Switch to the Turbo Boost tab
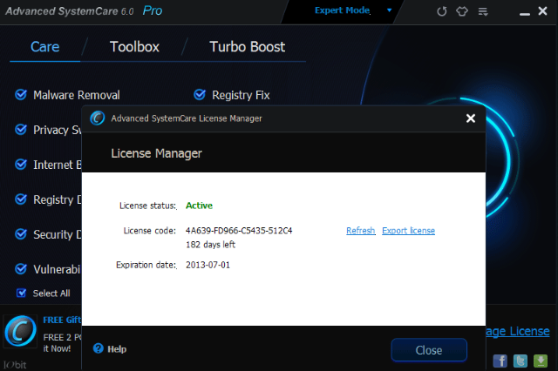The width and height of the screenshot is (558, 371). pos(248,47)
